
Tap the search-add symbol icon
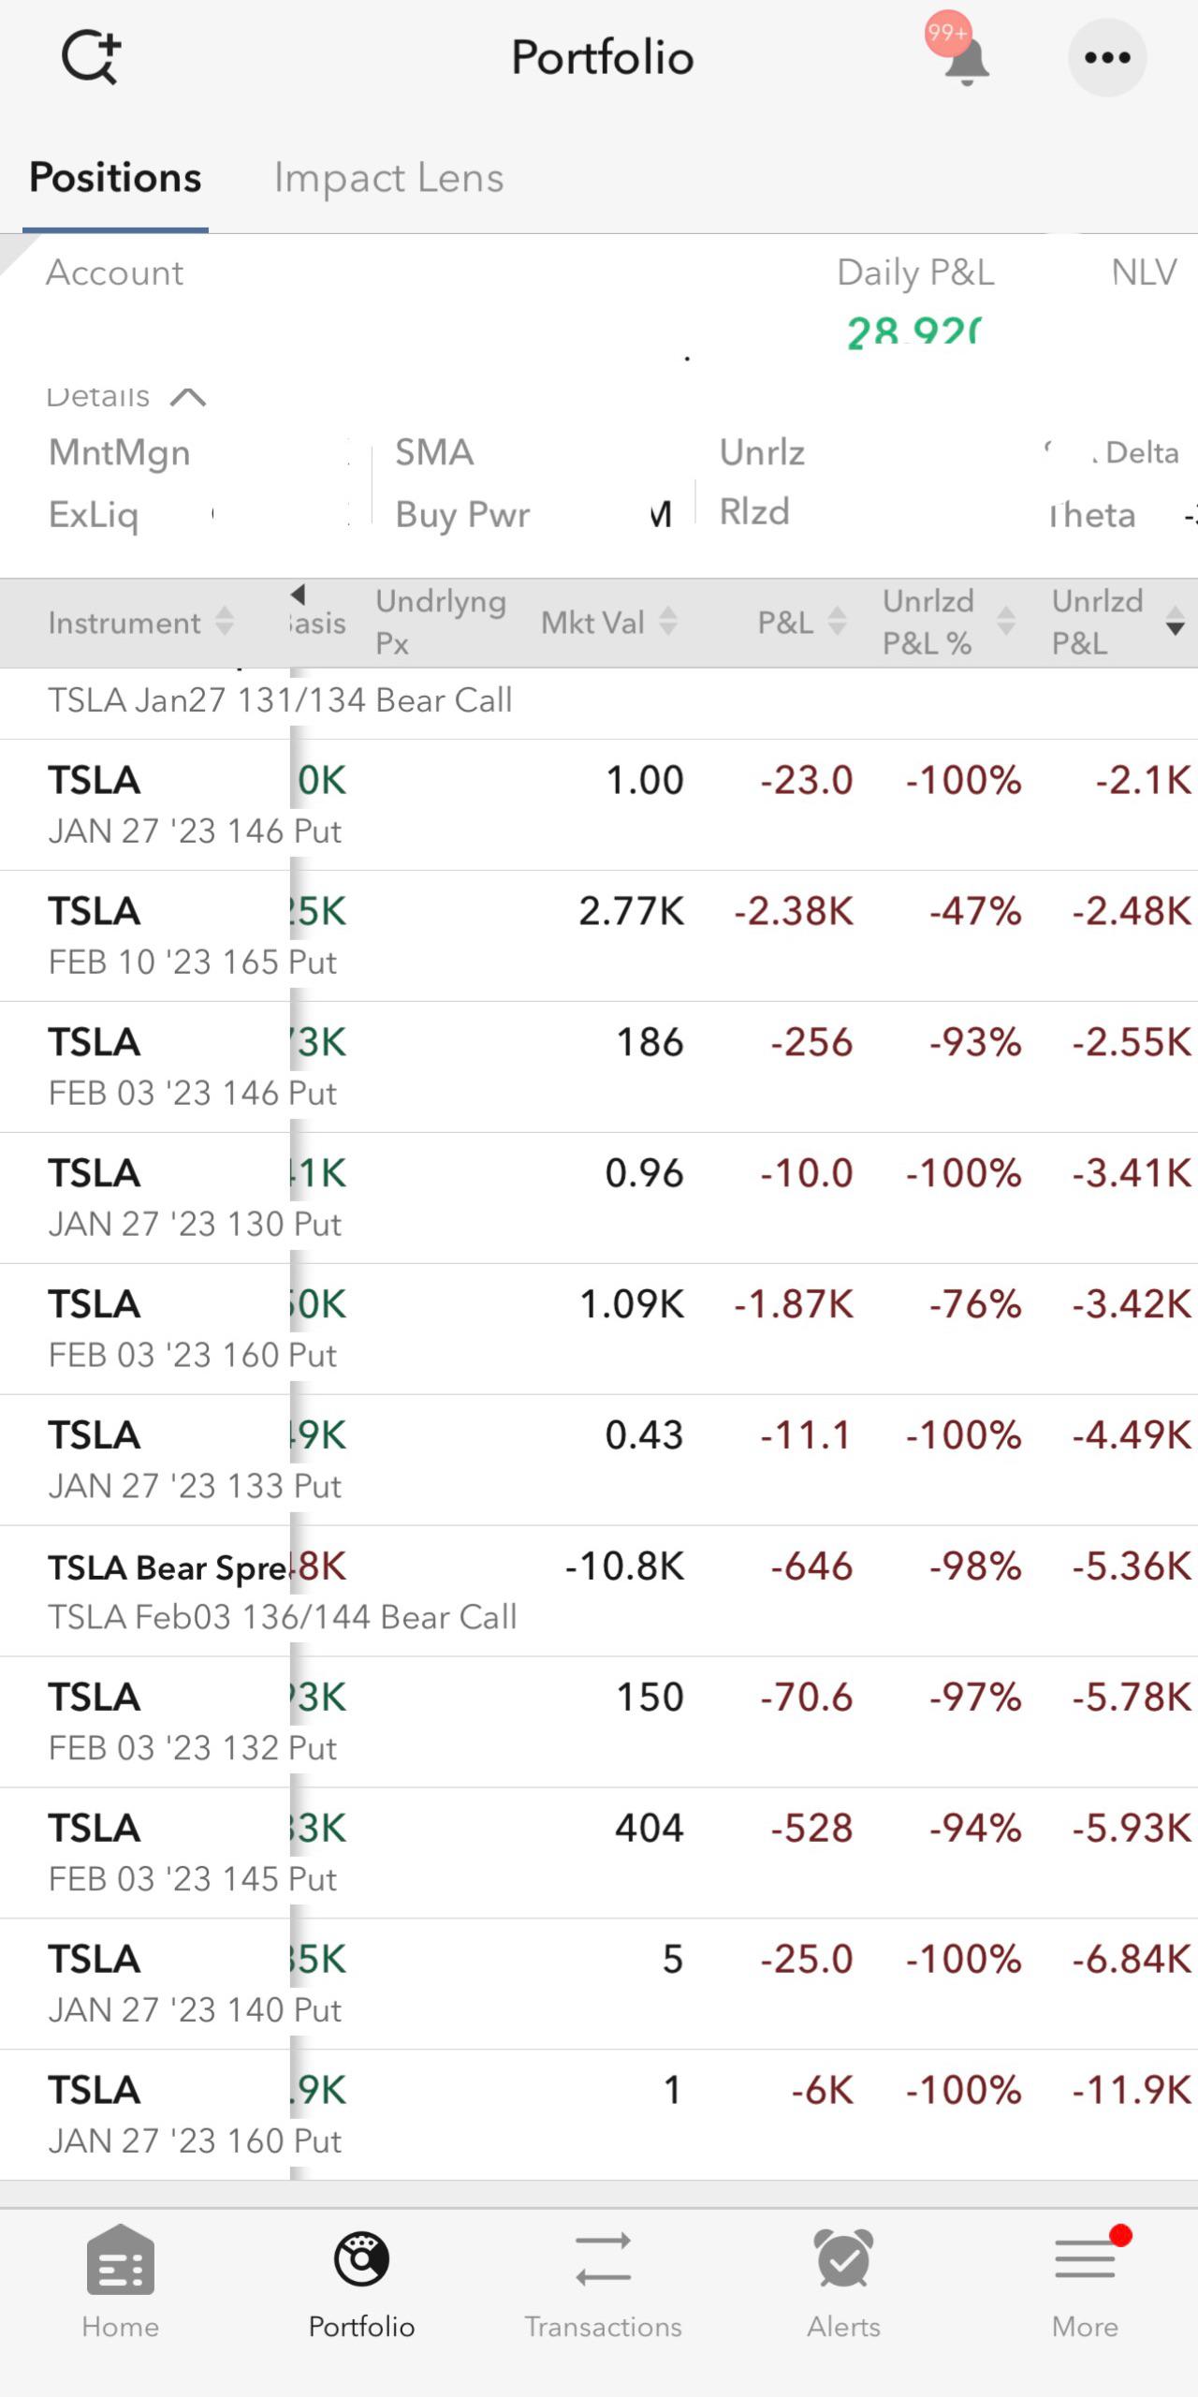(x=91, y=58)
